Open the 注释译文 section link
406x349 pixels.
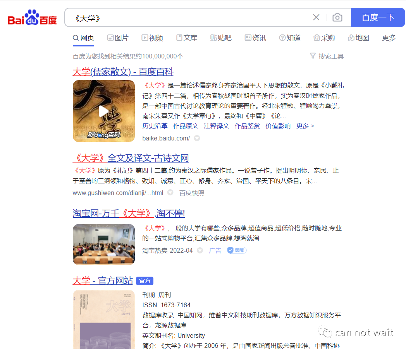(217, 126)
